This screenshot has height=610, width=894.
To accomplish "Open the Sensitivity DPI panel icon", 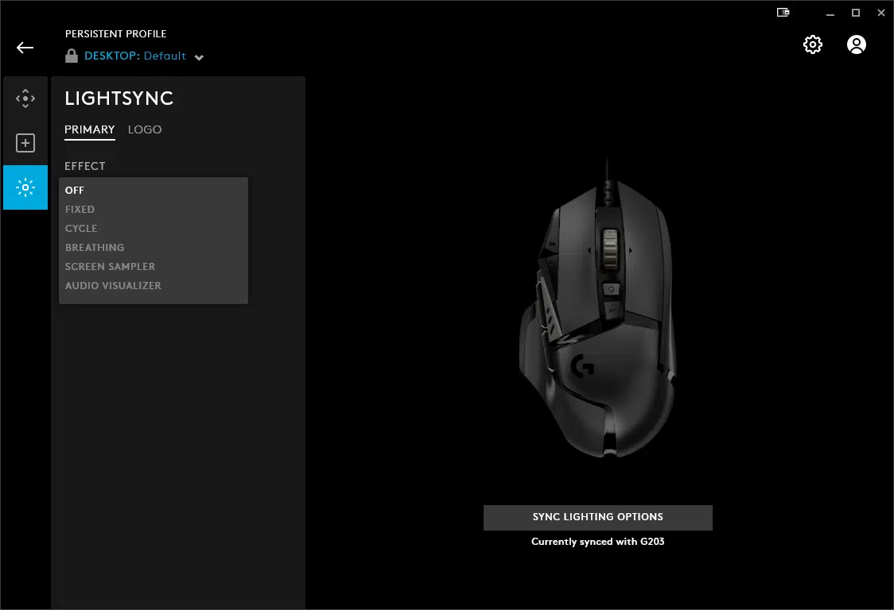I will pos(25,98).
